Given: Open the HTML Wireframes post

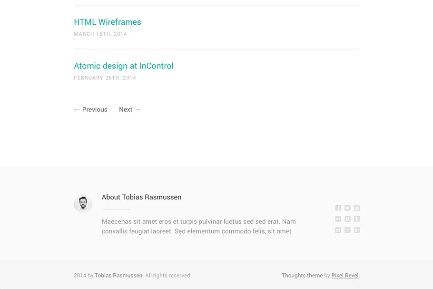Looking at the screenshot, I should point(108,22).
